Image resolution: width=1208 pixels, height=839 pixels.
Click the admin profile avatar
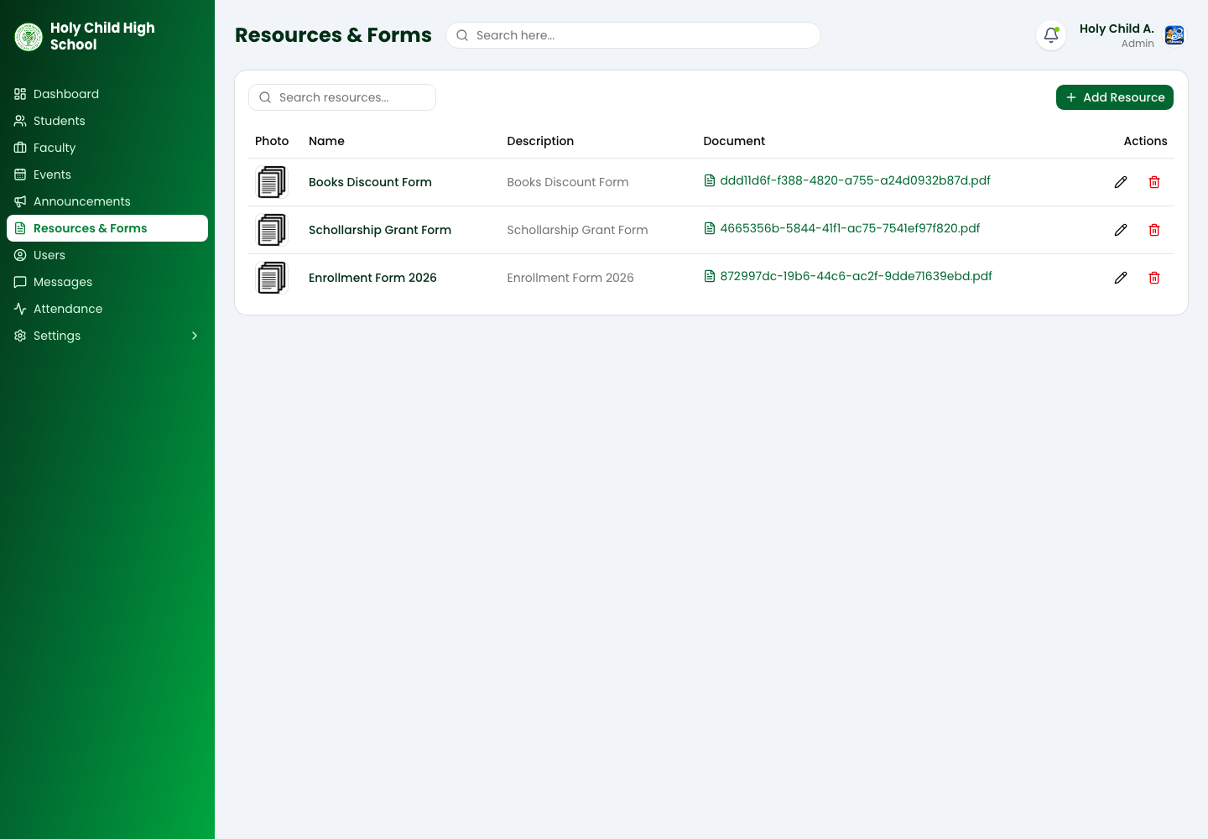1174,35
